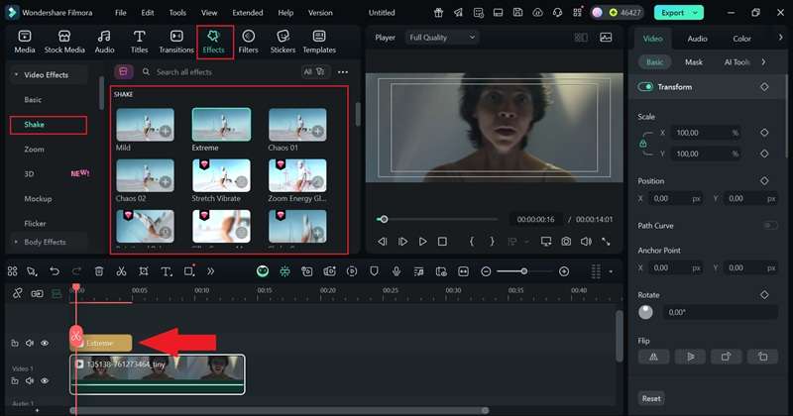Open the Stickers tab
793x416 pixels.
coord(283,42)
